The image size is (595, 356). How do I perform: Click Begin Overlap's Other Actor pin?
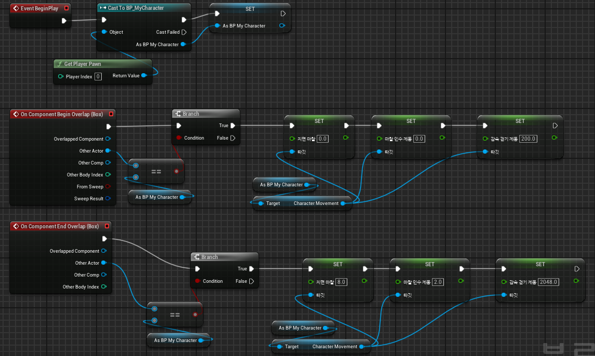click(108, 151)
